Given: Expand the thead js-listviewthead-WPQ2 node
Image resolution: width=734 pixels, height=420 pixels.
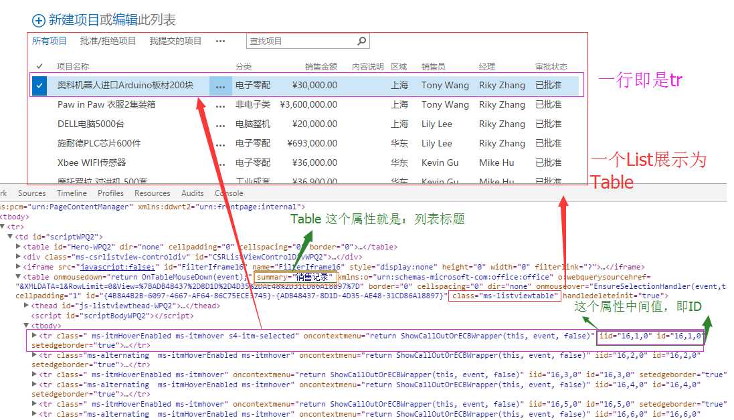Looking at the screenshot, I should click(x=26, y=306).
